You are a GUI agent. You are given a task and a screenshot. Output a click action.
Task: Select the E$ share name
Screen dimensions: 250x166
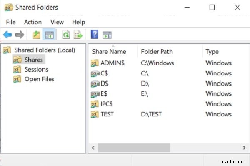click(x=104, y=94)
